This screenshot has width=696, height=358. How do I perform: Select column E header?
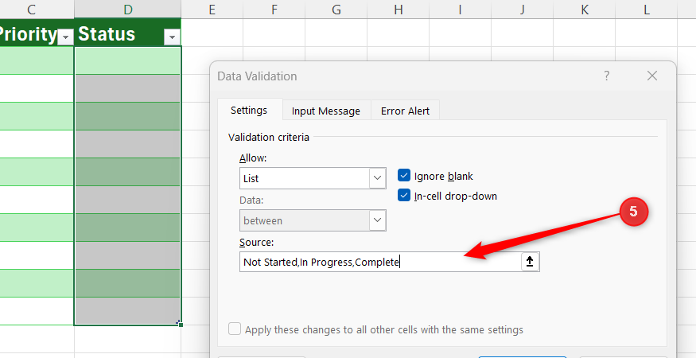(212, 10)
